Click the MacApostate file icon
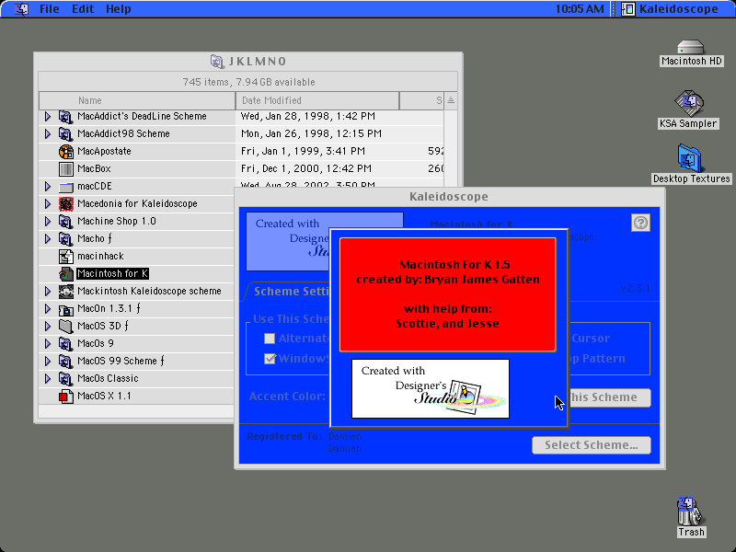 pyautogui.click(x=65, y=151)
